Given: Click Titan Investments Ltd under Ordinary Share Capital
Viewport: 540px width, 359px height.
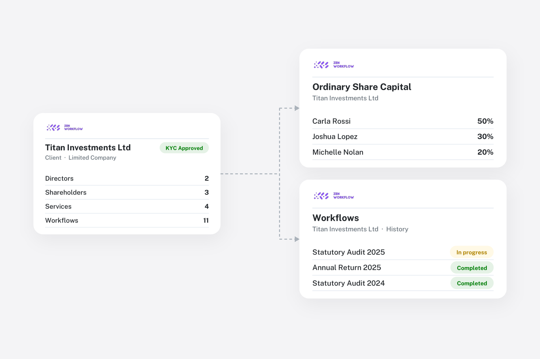Looking at the screenshot, I should [345, 98].
